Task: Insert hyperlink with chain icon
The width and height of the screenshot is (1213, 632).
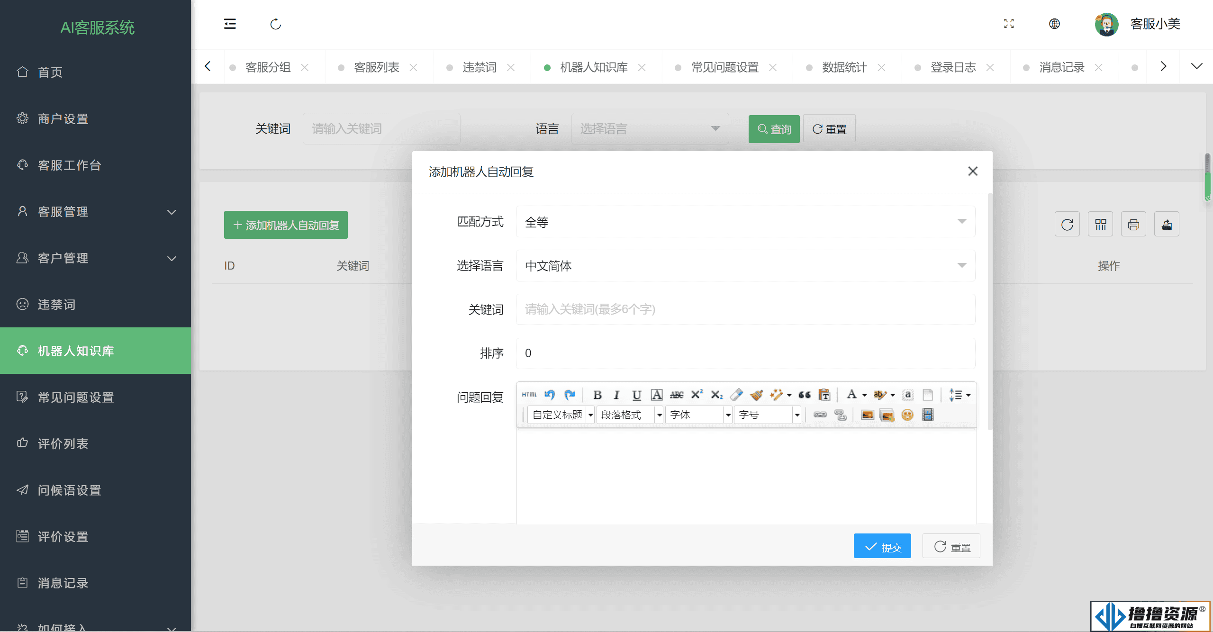Action: (x=820, y=415)
